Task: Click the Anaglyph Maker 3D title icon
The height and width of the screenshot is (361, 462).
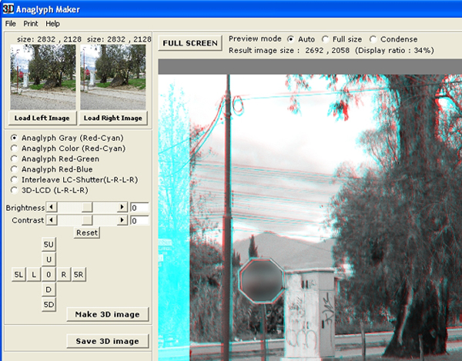Action: 8,8
